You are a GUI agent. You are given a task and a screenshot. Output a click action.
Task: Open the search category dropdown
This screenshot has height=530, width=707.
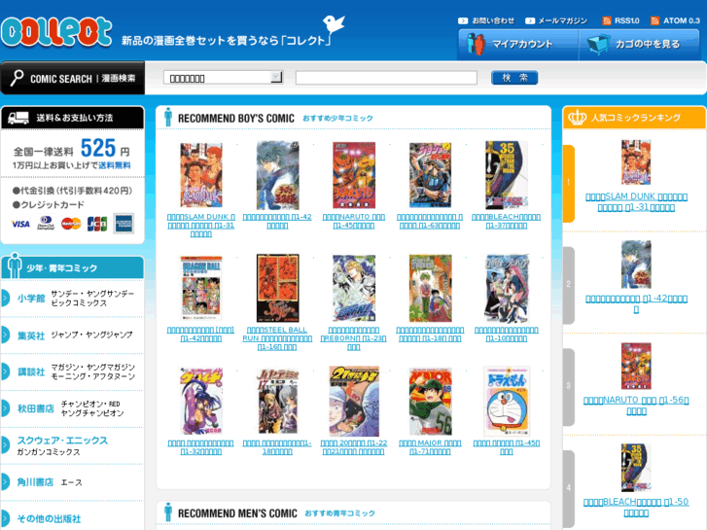(x=223, y=78)
